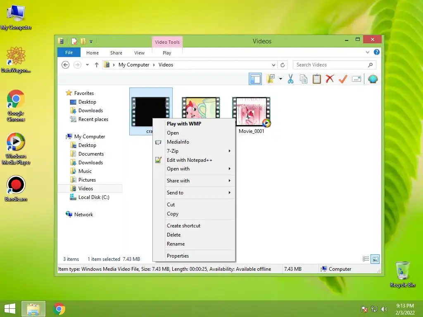Open My Computer desktop icon
Image resolution: width=423 pixels, height=317 pixels.
coord(16,17)
